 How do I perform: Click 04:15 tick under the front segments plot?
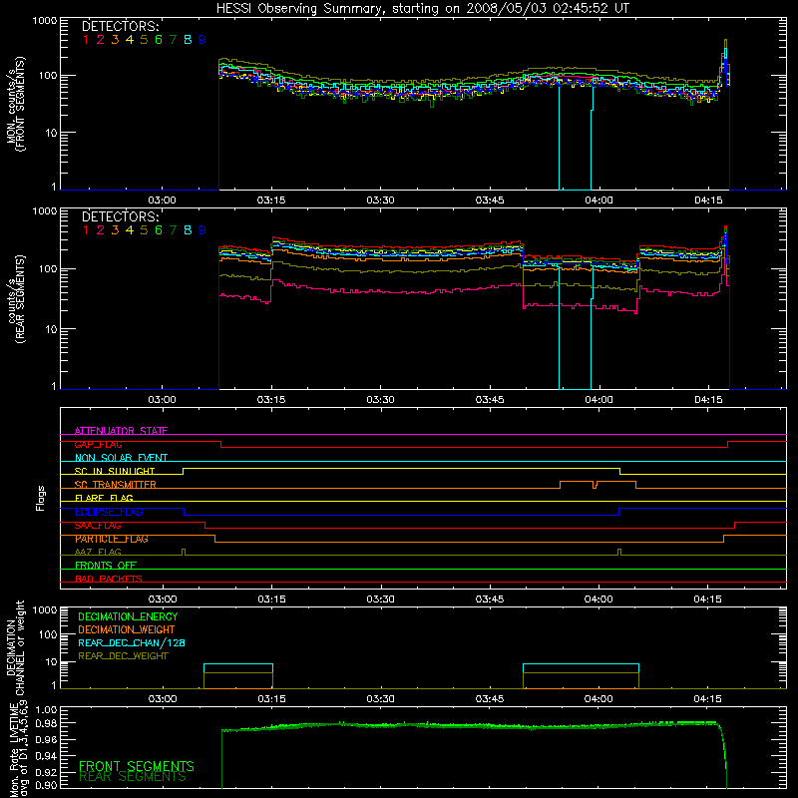click(708, 200)
